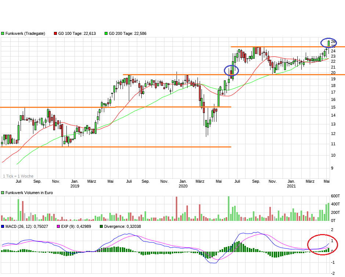The height and width of the screenshot is (277, 345).
Task: Click the 2021 year label on the time axis
Action: tap(291, 186)
